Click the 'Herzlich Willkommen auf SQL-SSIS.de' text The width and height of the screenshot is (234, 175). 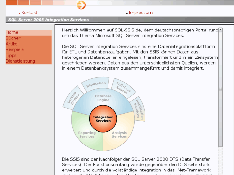[x=101, y=30]
